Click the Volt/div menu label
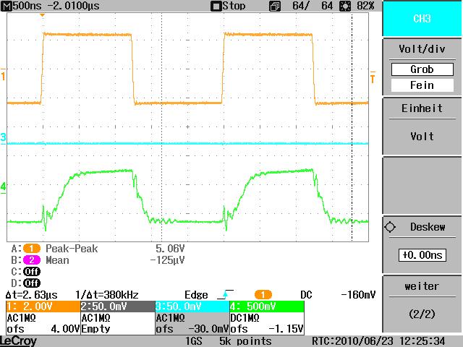 [x=422, y=49]
